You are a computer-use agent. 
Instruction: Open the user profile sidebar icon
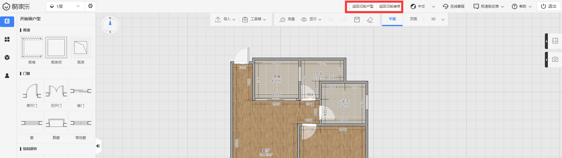click(x=7, y=76)
